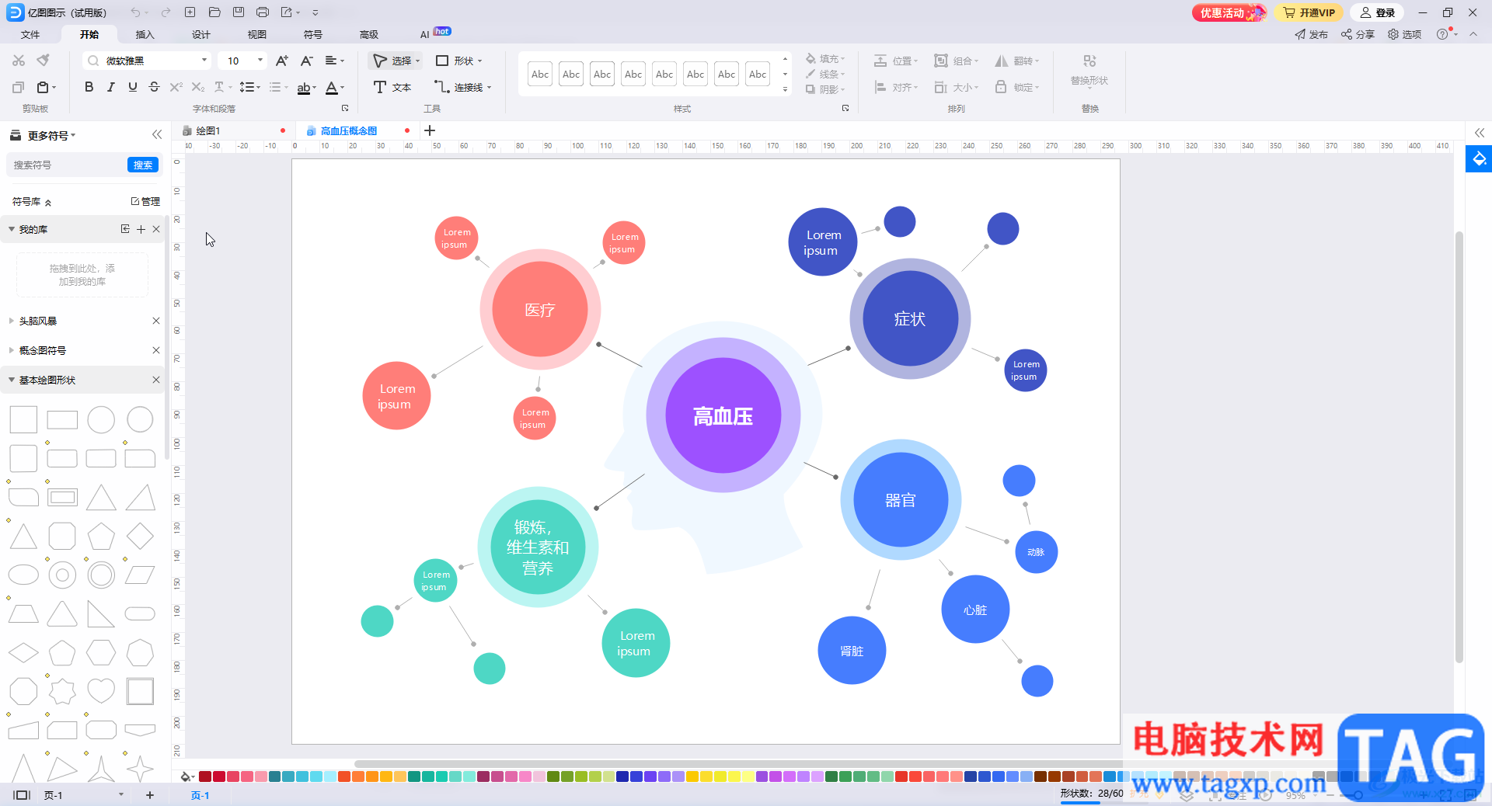Click the blue 搜索 button
Image resolution: width=1492 pixels, height=806 pixels.
[143, 165]
